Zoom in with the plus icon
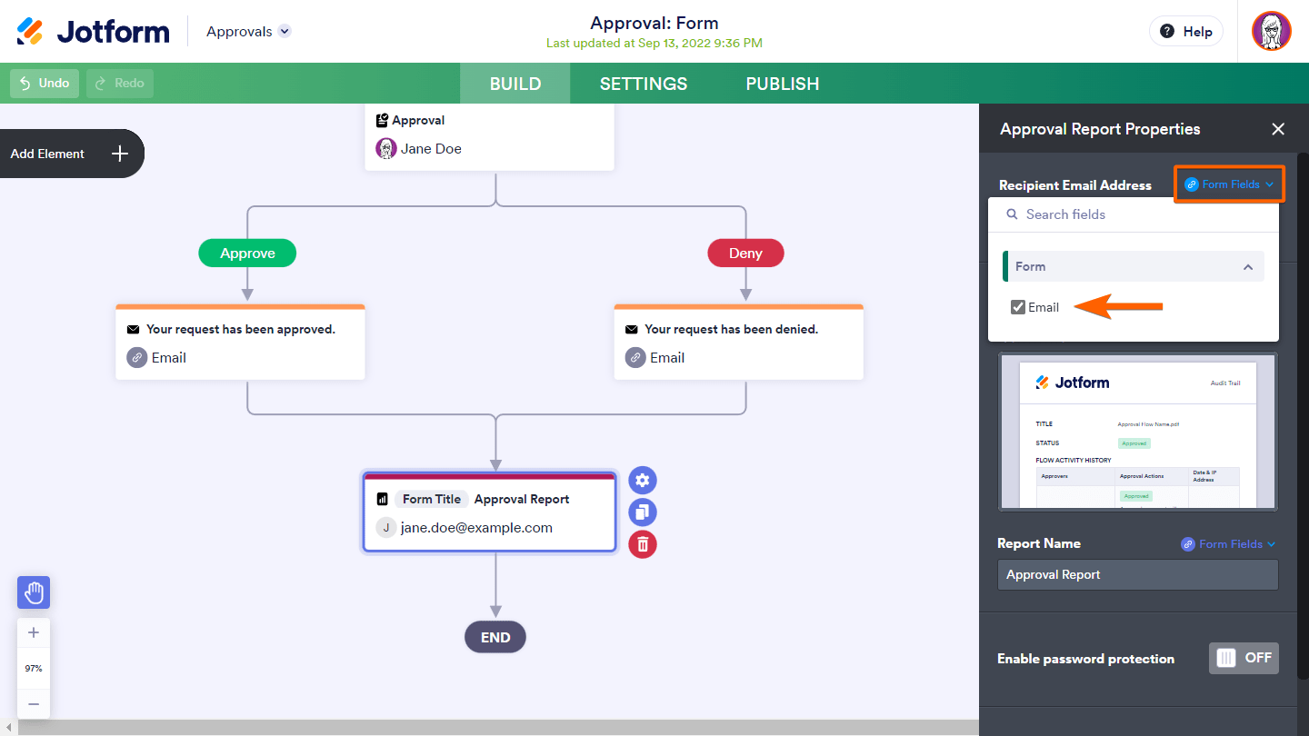 click(34, 632)
